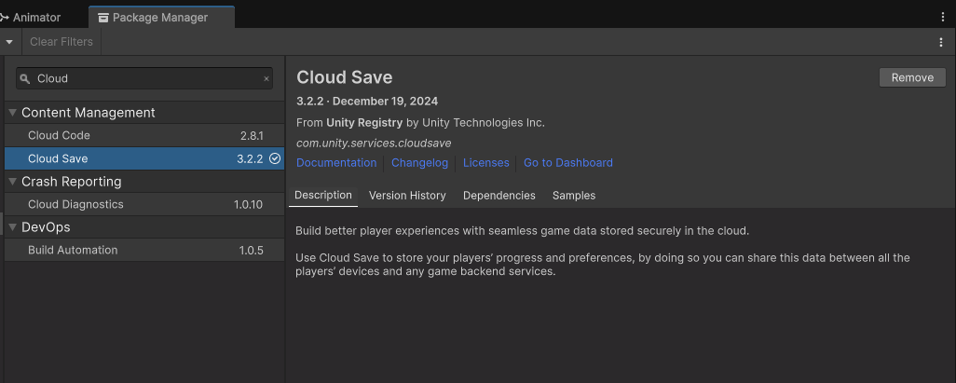Click the installed checkmark beside Cloud Save
This screenshot has width=956, height=383.
pyautogui.click(x=275, y=159)
